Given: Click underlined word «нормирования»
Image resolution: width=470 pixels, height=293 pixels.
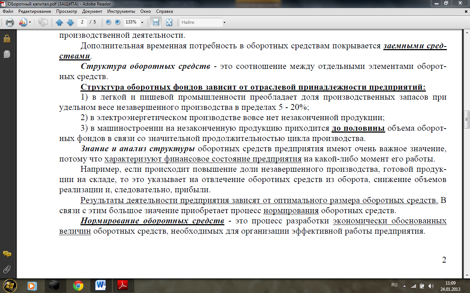Looking at the screenshot, I should click(x=291, y=211).
